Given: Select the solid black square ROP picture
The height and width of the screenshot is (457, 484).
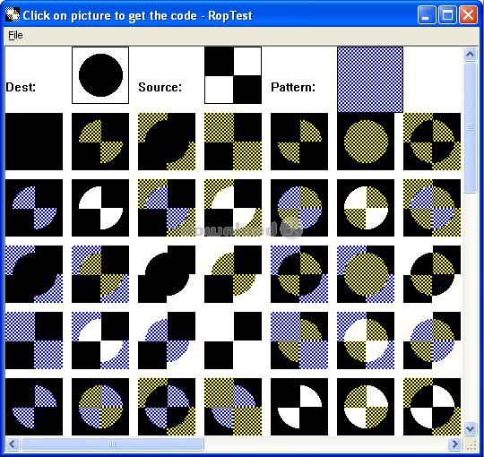Looking at the screenshot, I should pyautogui.click(x=34, y=142).
